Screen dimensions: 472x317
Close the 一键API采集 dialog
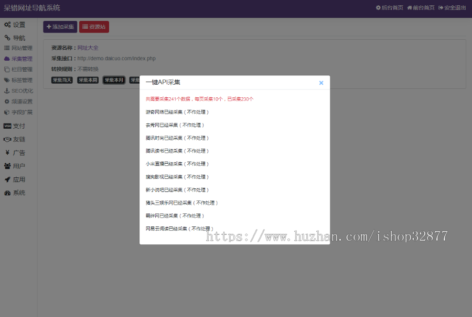321,83
